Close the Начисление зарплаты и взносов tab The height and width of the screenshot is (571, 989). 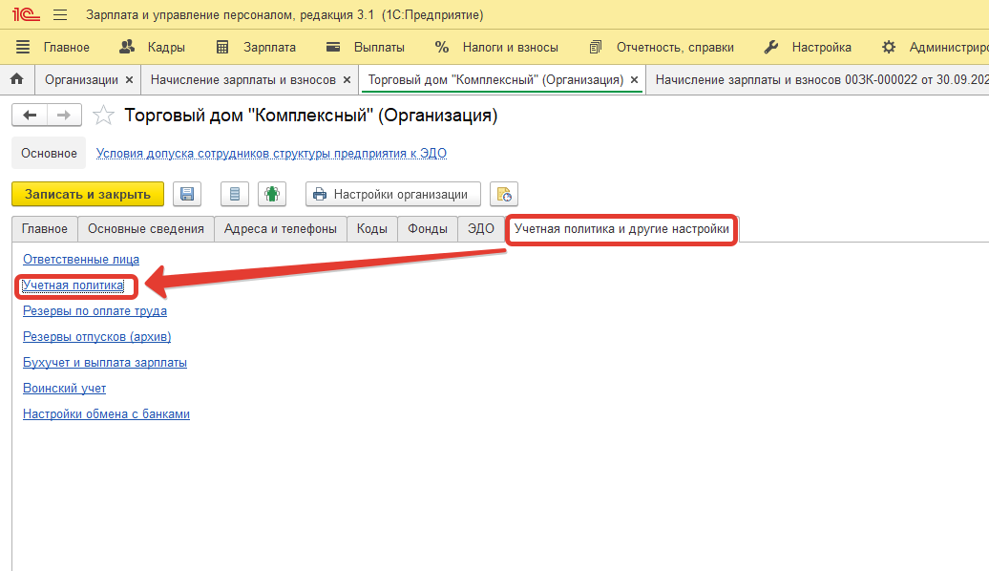pos(347,80)
